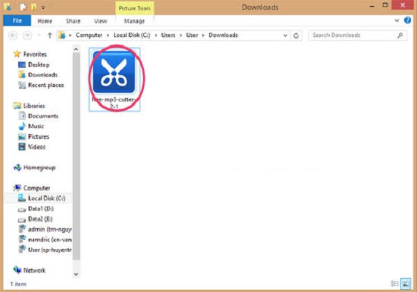
Task: Open Downloads under Favorites
Action: (42, 75)
